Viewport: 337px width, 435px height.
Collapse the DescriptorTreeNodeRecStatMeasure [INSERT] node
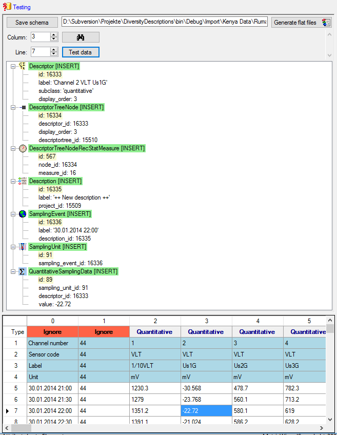[x=13, y=148]
